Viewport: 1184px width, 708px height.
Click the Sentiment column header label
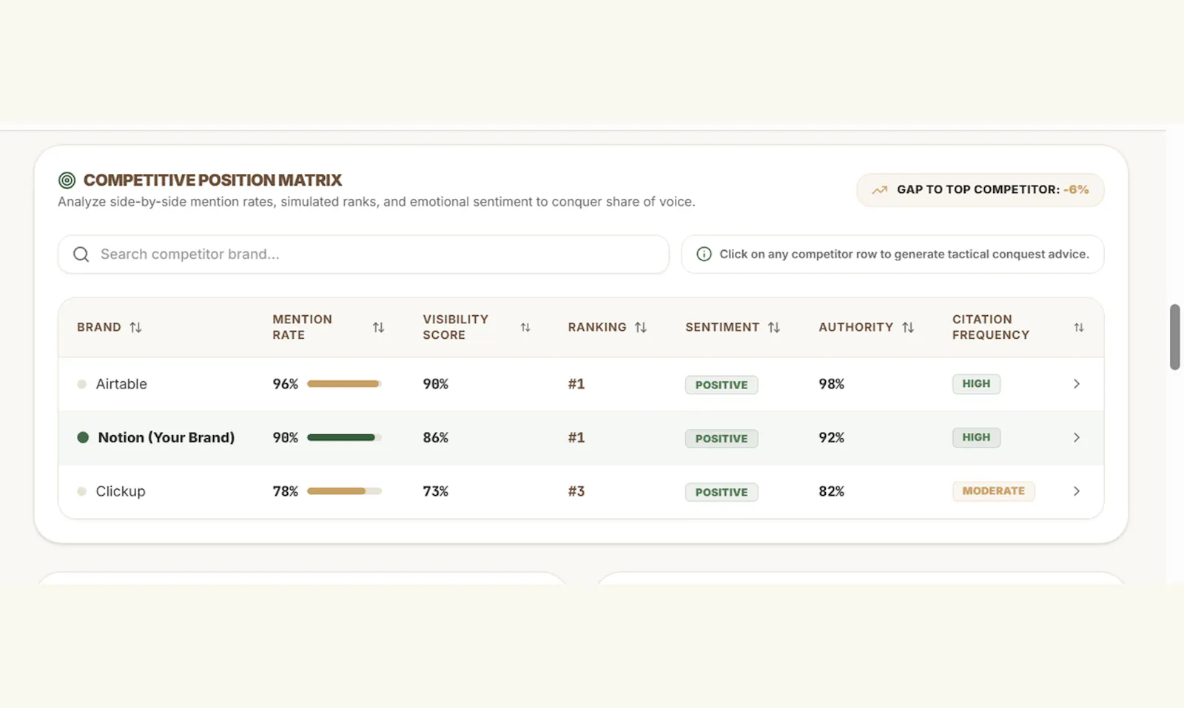[x=722, y=327]
